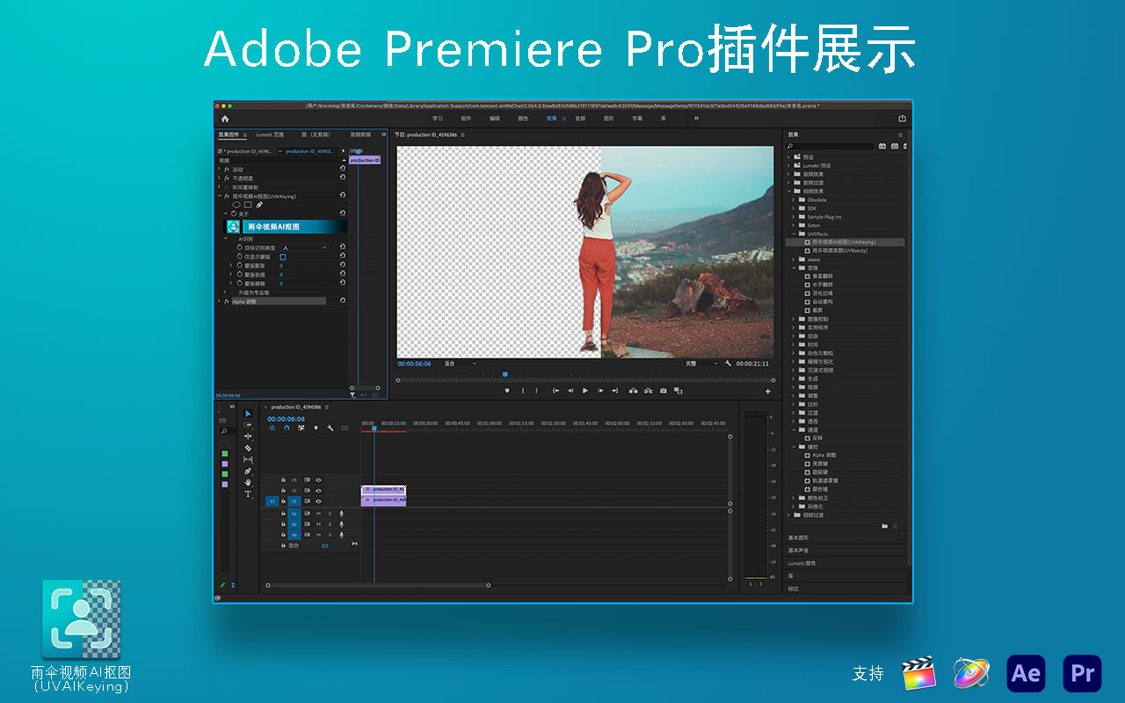Open the Lumetri 范围 panel tab

(x=270, y=134)
